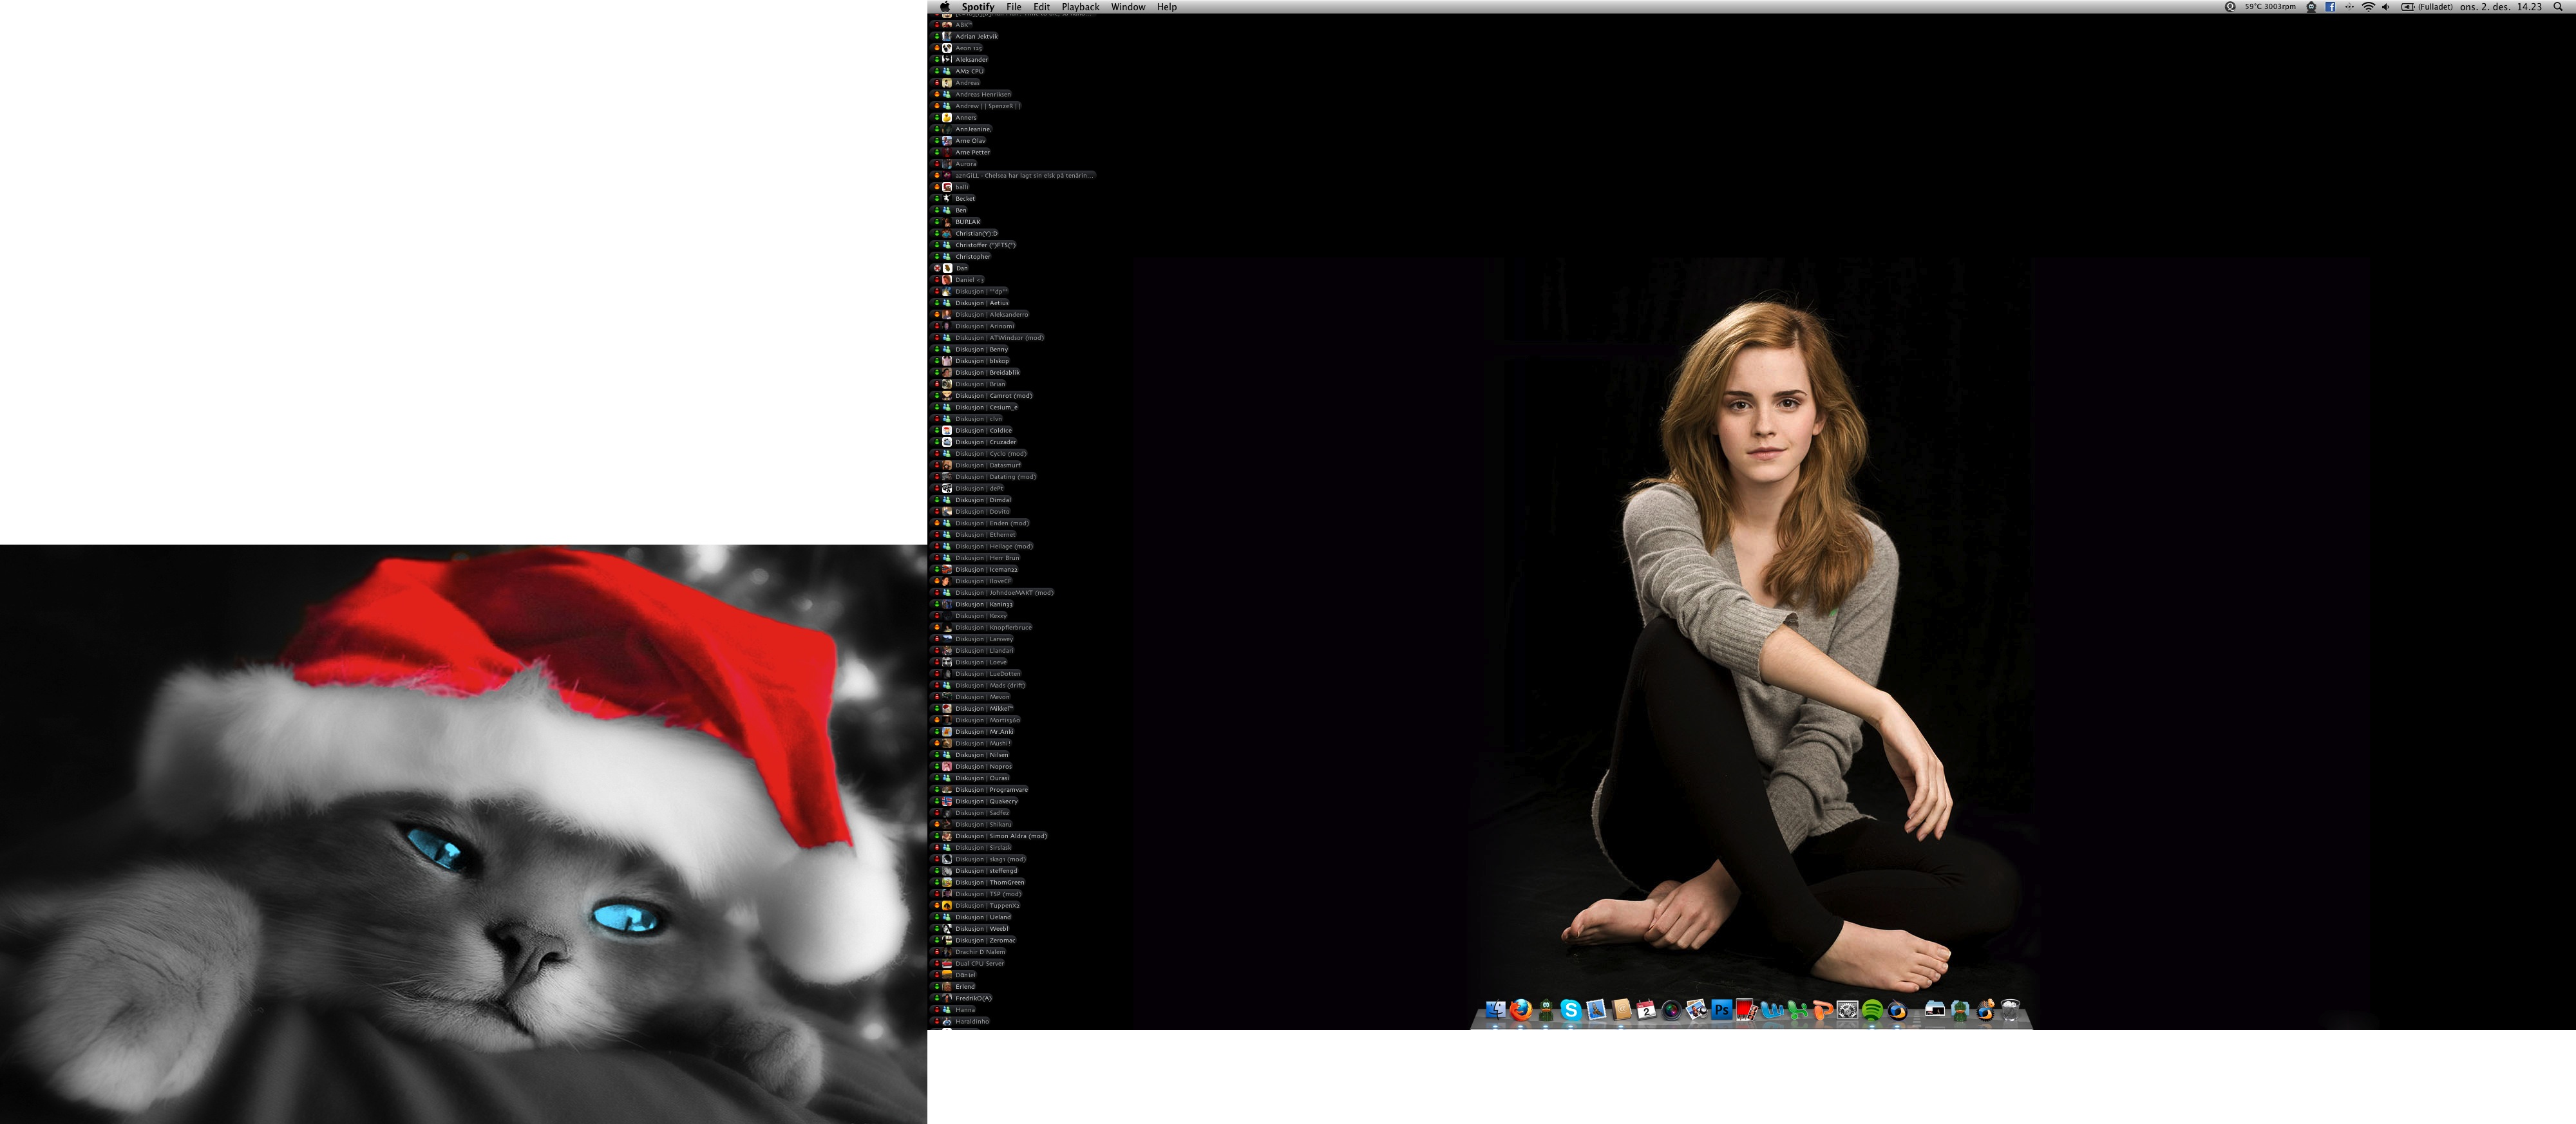Launch Photoshop from the Dock

tap(1722, 1010)
